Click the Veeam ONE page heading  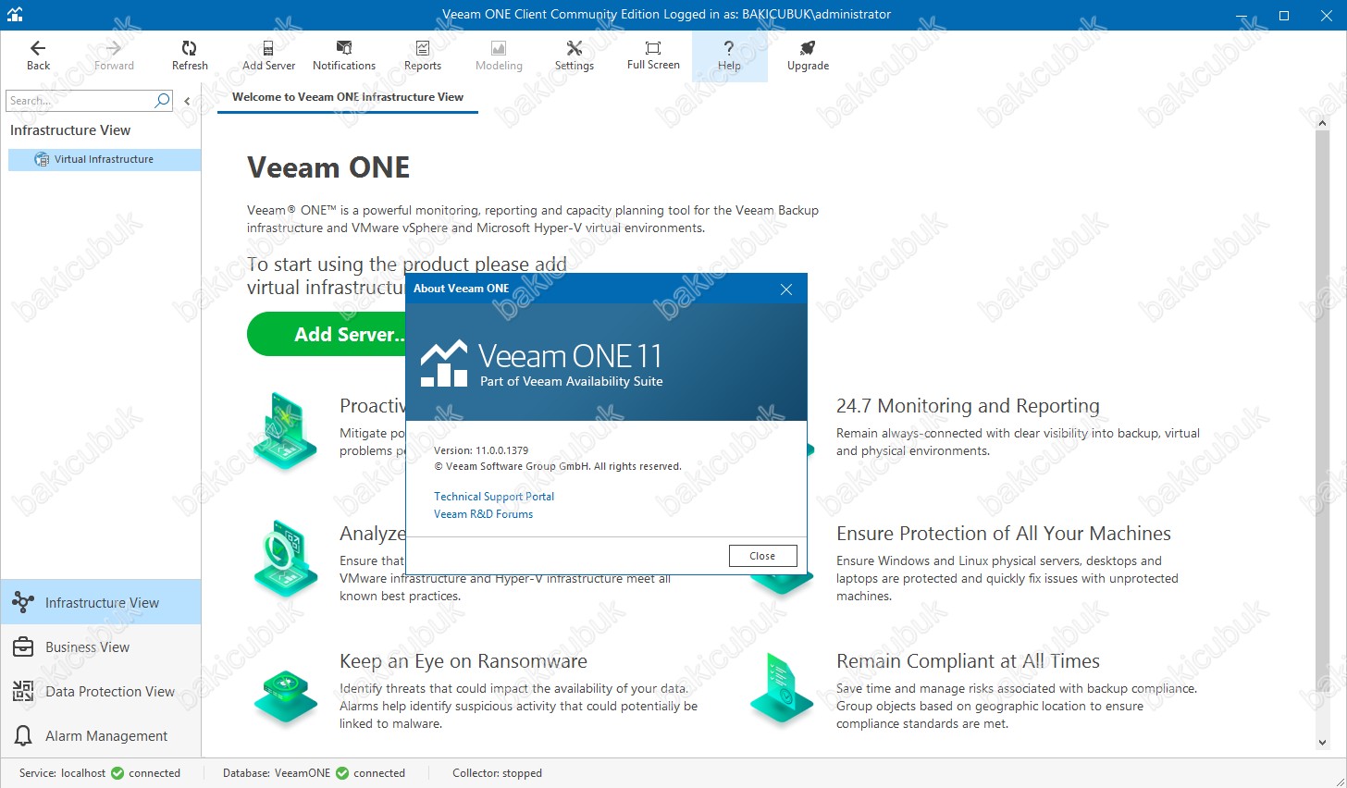(327, 167)
